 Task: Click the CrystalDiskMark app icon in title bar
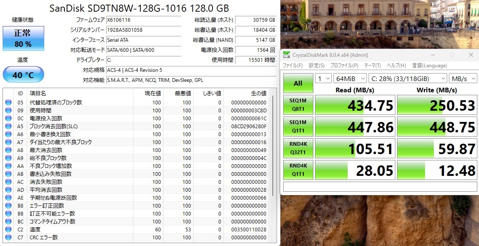coord(286,55)
